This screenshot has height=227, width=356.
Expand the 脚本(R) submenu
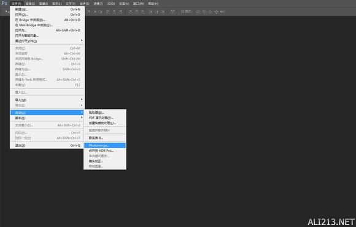coord(47,118)
